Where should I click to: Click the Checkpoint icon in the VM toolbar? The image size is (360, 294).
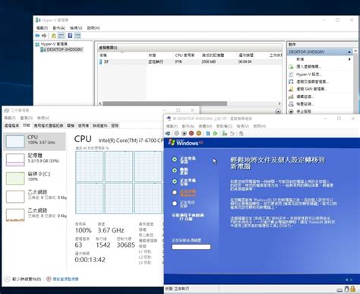224,133
